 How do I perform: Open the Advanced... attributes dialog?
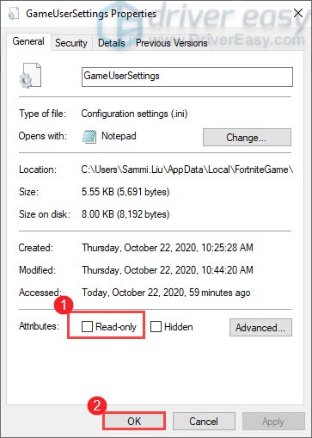[x=260, y=327]
